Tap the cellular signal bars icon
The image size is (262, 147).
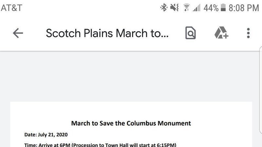tap(196, 8)
